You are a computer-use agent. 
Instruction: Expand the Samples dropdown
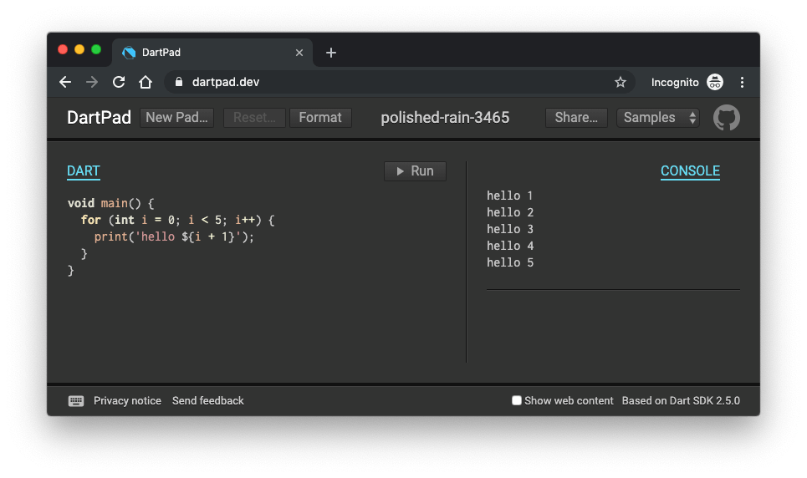tap(658, 118)
